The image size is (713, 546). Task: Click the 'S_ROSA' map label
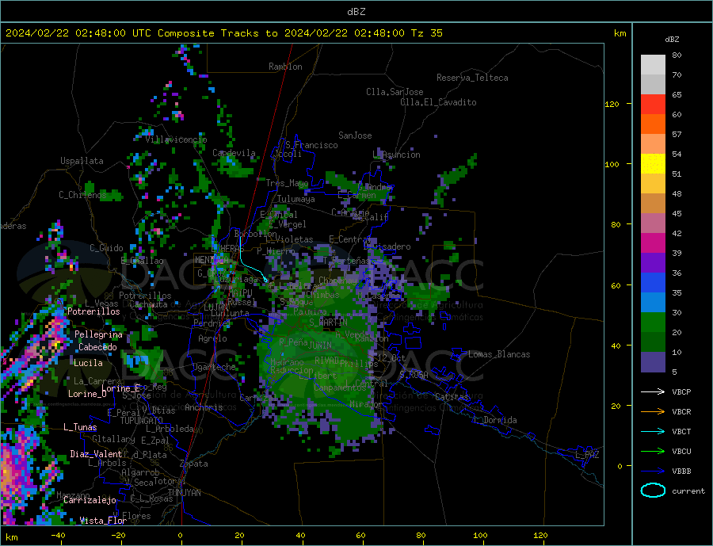[414, 375]
